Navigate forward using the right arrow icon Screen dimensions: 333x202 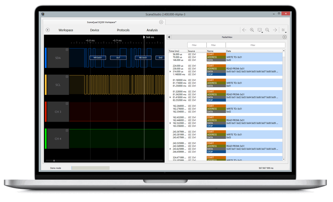(x=275, y=30)
